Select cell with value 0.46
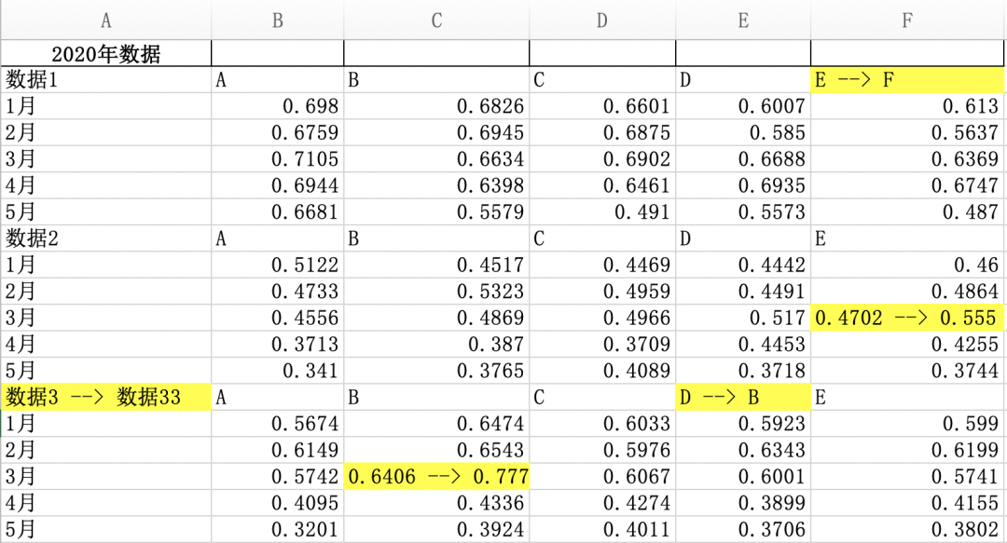Viewport: 1007px width, 543px height. pos(907,265)
